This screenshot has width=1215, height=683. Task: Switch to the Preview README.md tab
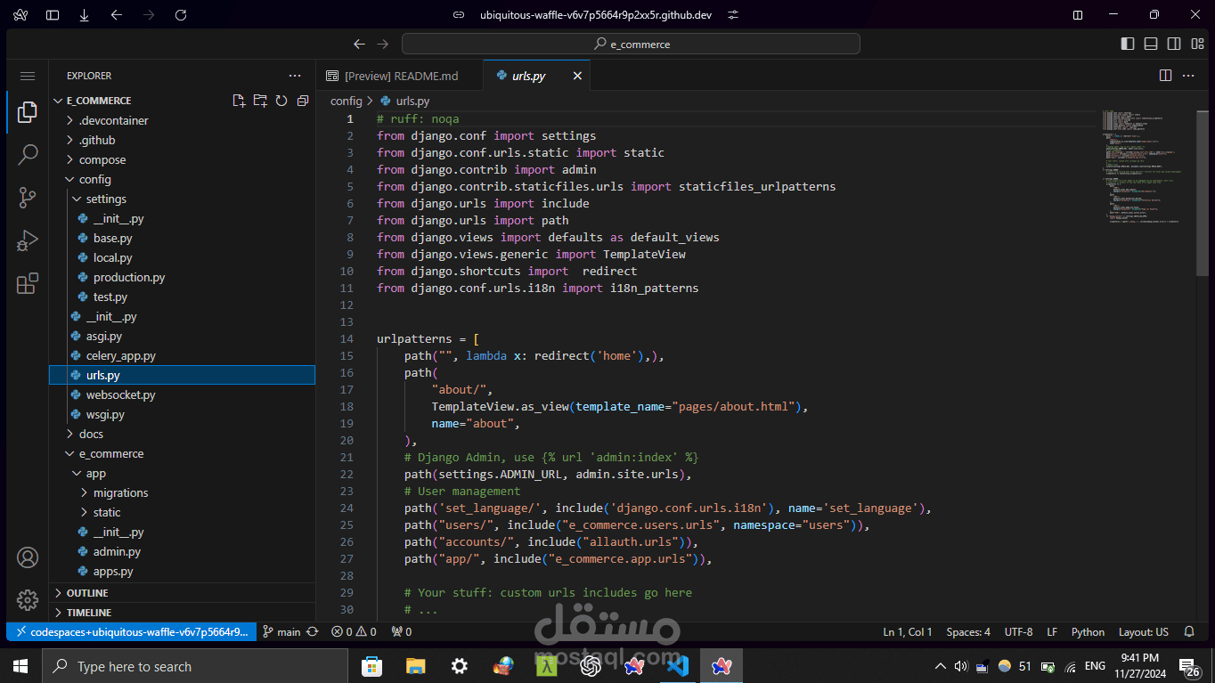(399, 76)
